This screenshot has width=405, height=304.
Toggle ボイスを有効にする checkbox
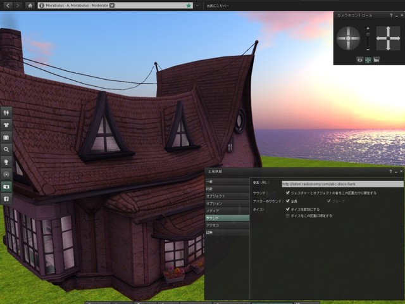[x=287, y=209]
